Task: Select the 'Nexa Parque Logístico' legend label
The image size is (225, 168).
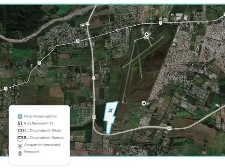Action: [40, 116]
